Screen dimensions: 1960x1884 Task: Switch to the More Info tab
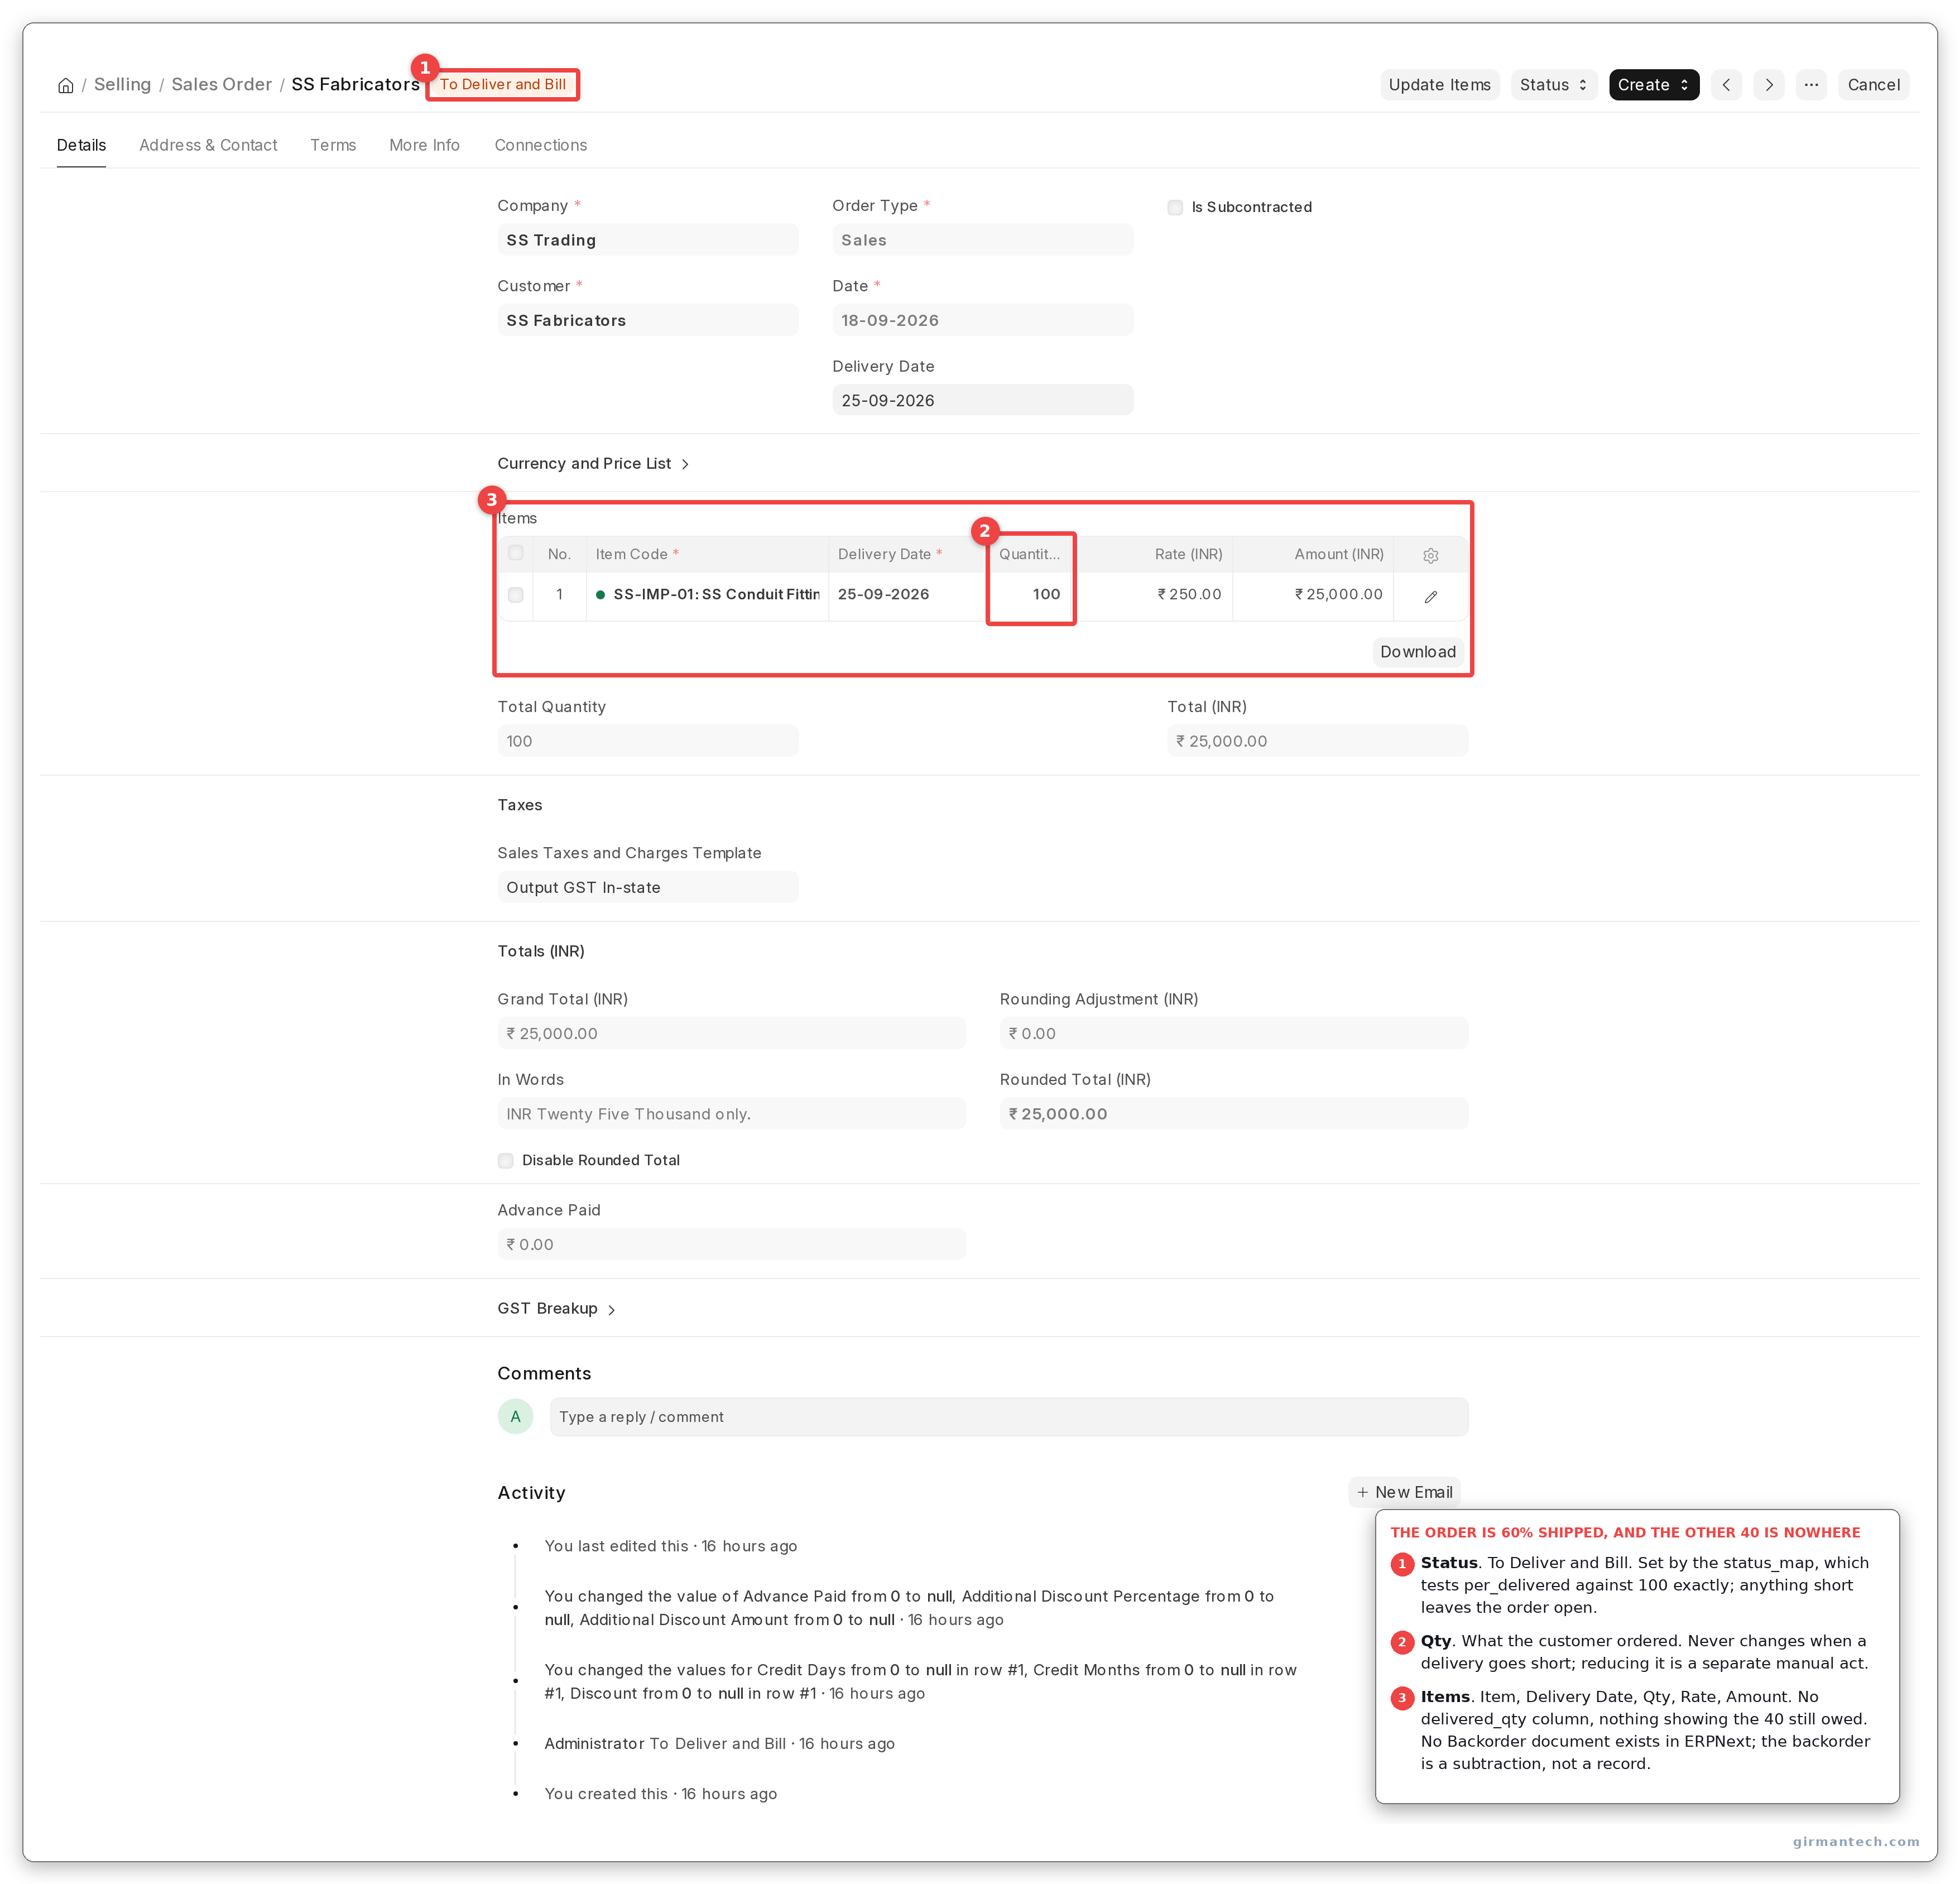tap(424, 145)
